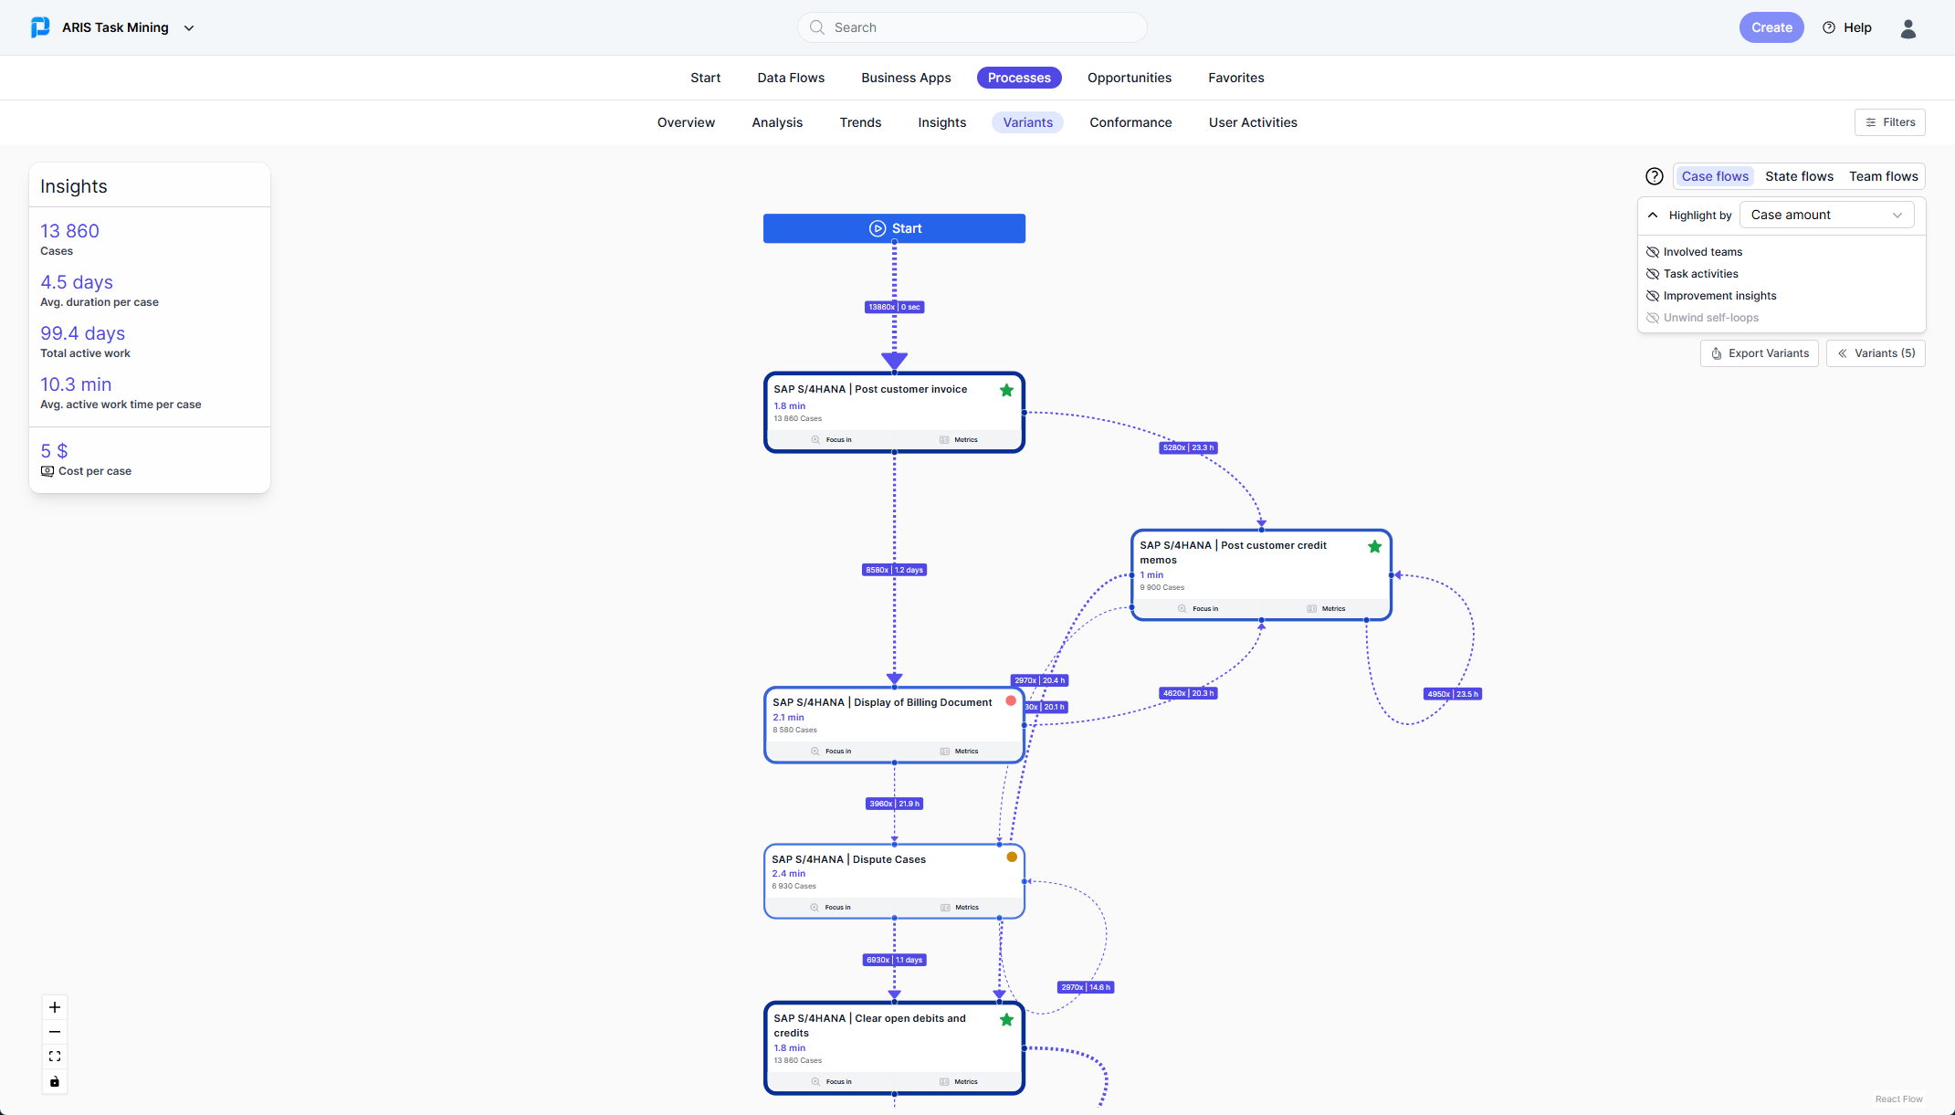Viewport: 1955px width, 1115px height.
Task: Click the ARIS Task Mining logo icon
Action: 40,27
